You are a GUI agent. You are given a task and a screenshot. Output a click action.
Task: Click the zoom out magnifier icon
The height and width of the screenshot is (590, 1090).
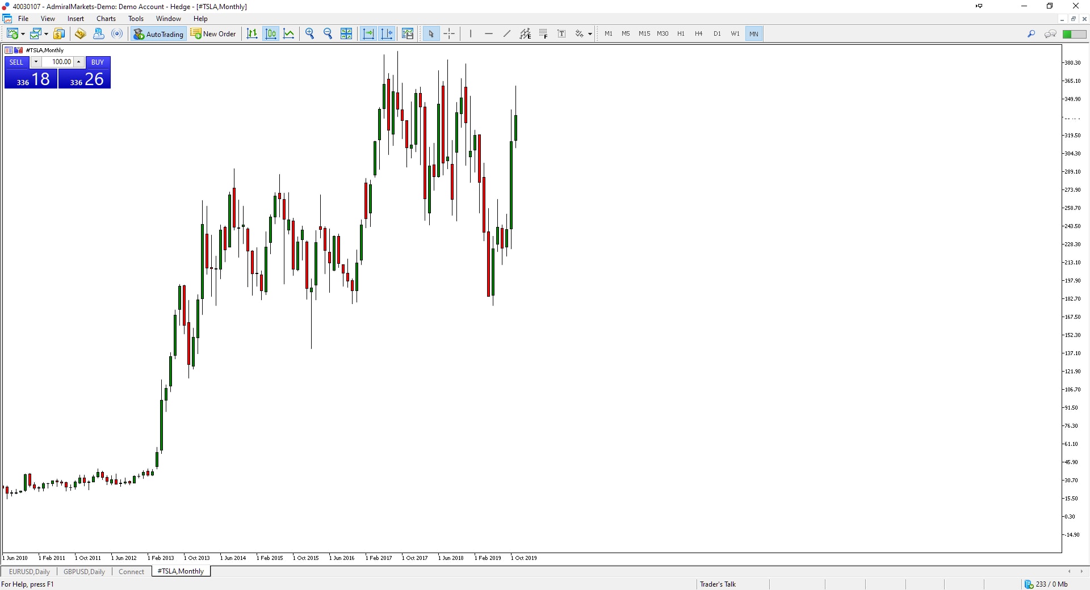click(x=328, y=34)
